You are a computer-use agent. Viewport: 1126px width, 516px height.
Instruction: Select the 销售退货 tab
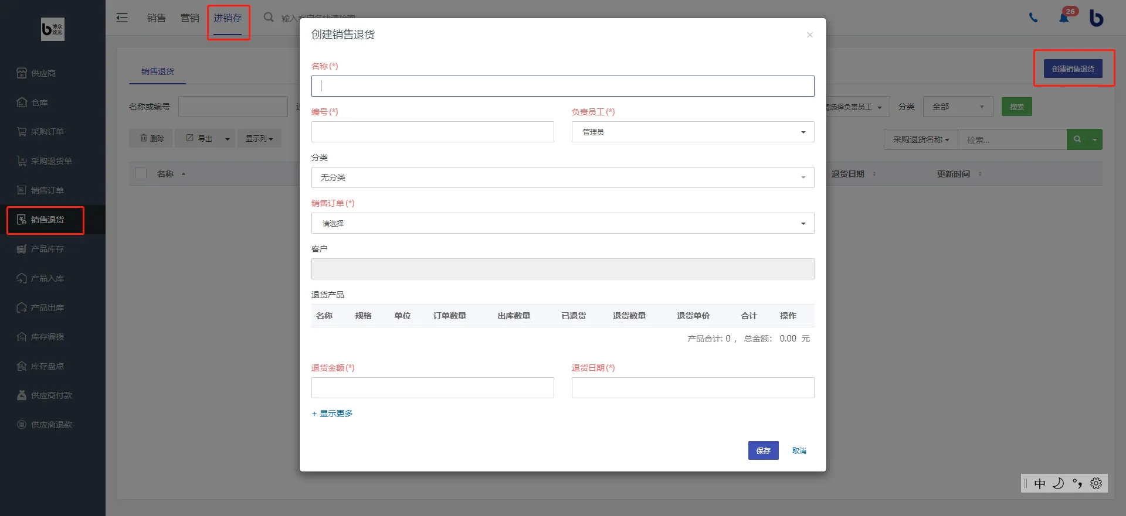click(x=158, y=71)
